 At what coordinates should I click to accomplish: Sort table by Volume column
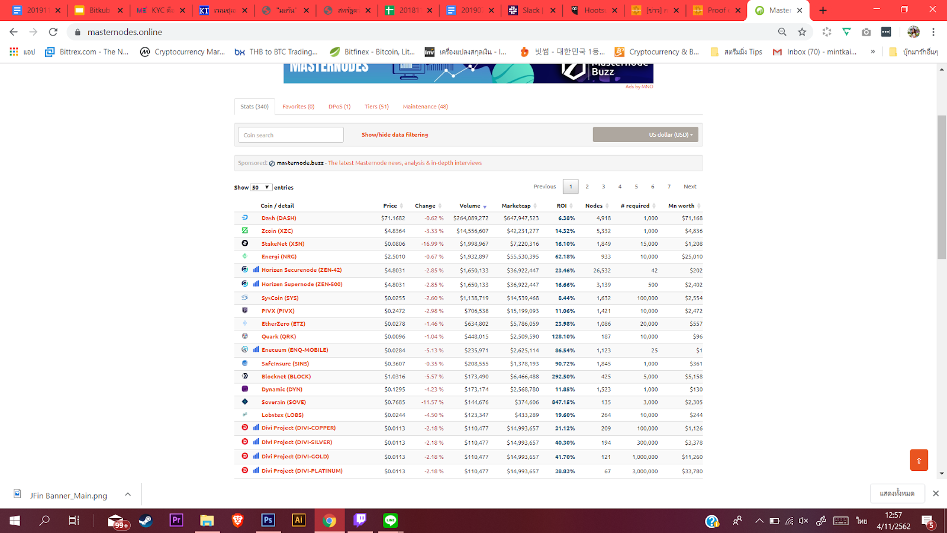tap(472, 206)
